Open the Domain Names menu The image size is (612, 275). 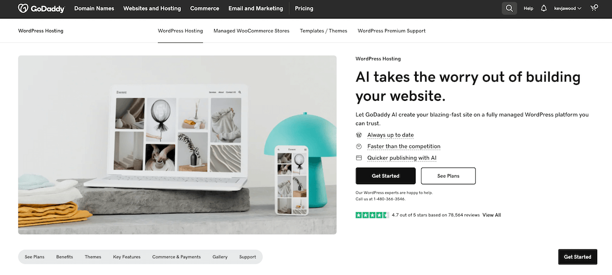click(x=94, y=9)
